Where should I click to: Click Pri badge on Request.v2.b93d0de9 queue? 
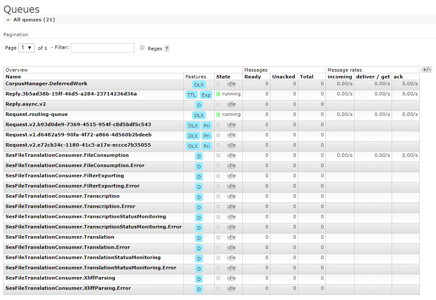pyautogui.click(x=206, y=125)
